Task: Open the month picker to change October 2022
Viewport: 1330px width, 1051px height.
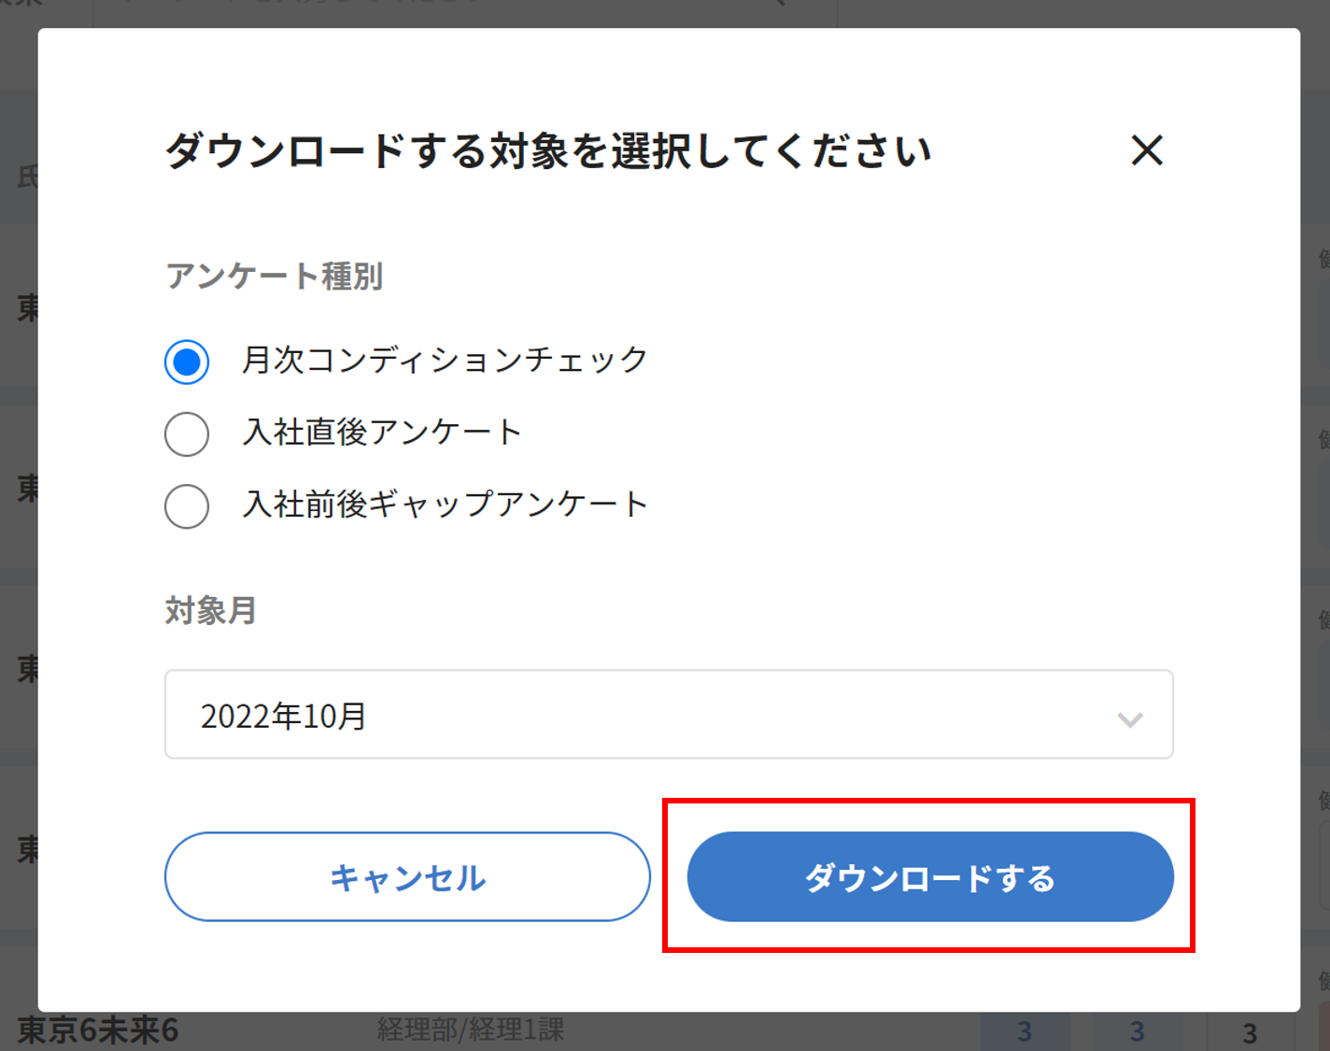Action: pyautogui.click(x=669, y=715)
